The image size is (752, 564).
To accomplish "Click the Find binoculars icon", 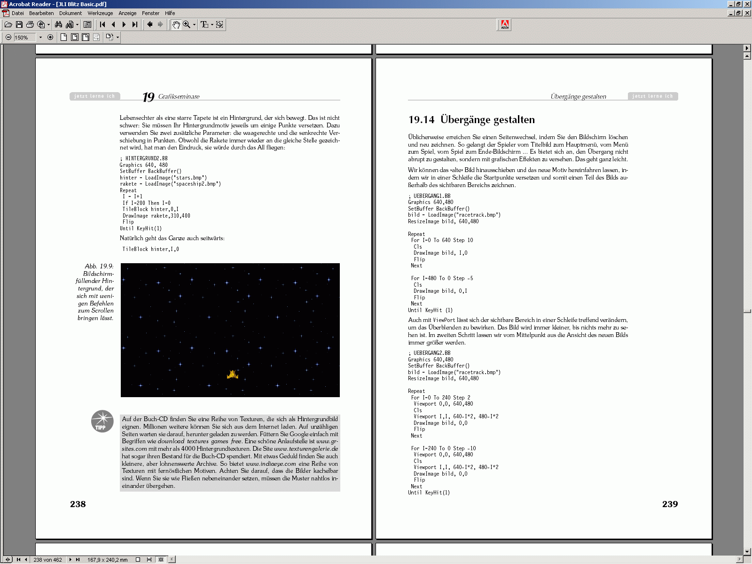I will coord(59,24).
